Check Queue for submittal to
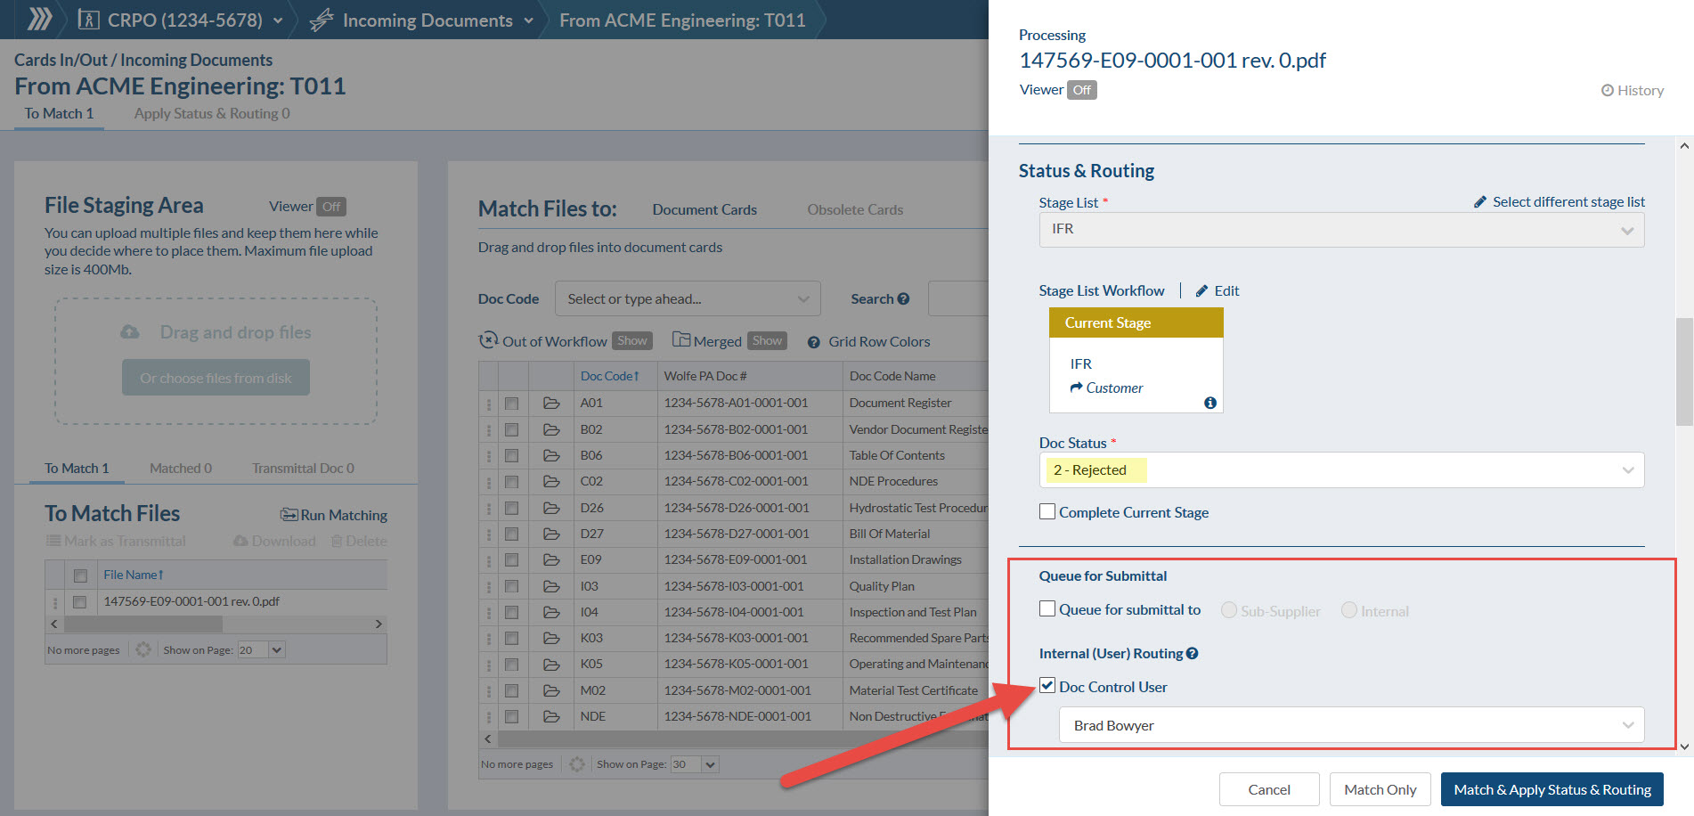The width and height of the screenshot is (1694, 816). tap(1047, 608)
